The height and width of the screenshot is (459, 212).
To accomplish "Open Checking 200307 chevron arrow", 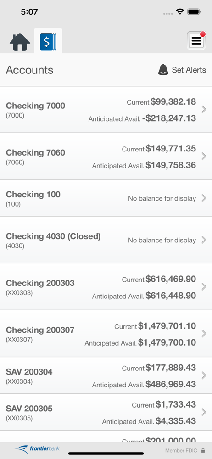I will tap(204, 334).
